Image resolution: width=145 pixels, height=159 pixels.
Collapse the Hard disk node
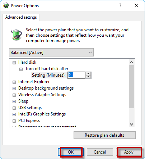(x=14, y=63)
